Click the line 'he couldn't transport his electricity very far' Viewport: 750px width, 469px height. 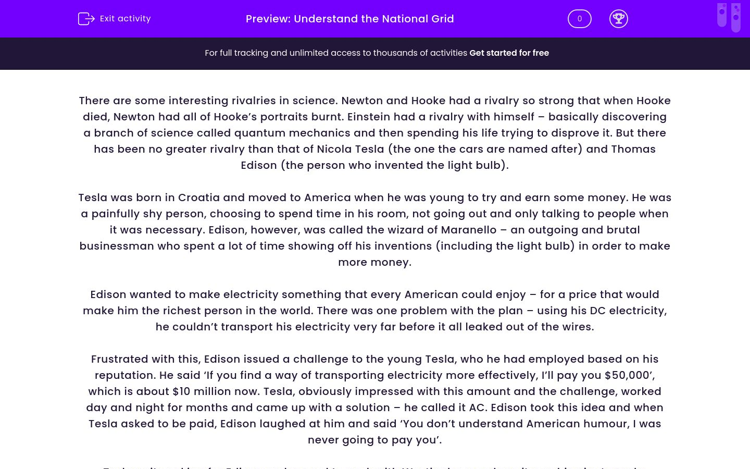coord(374,327)
